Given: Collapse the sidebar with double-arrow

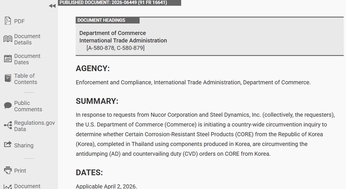Looking at the screenshot, I should tap(52, 6).
